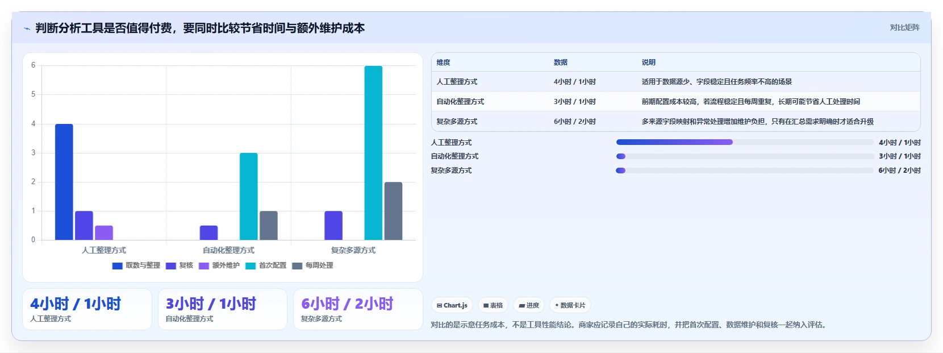Select the 4小时 / 1小时 data card

click(87, 309)
